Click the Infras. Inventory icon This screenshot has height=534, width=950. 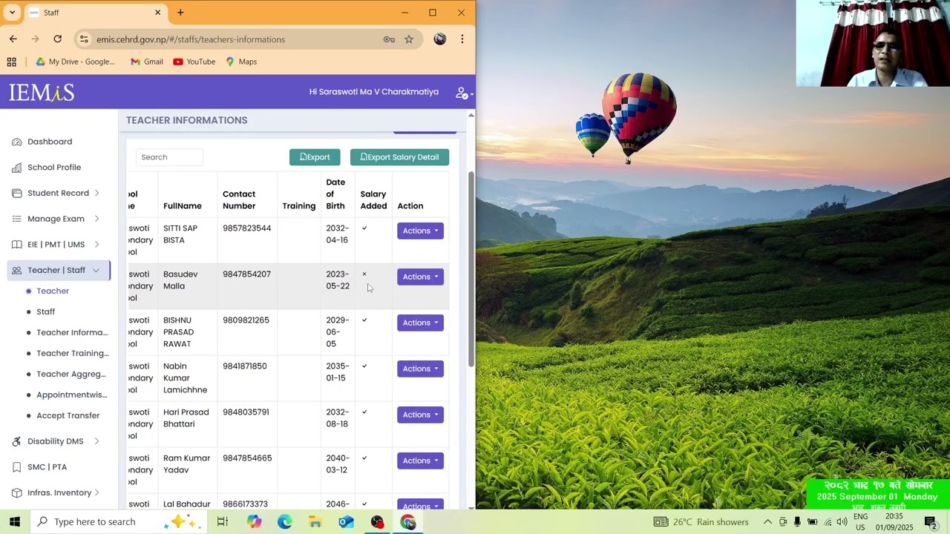17,492
